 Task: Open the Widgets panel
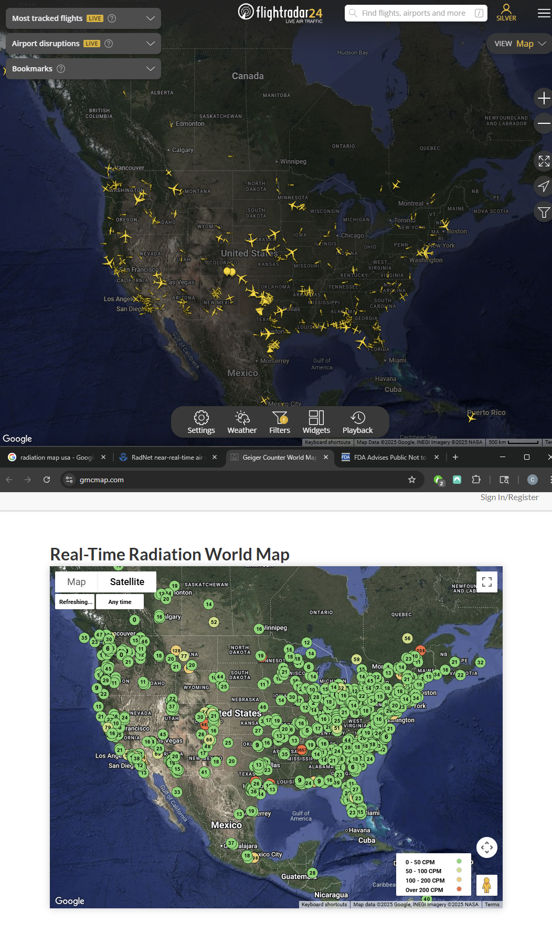tap(316, 422)
